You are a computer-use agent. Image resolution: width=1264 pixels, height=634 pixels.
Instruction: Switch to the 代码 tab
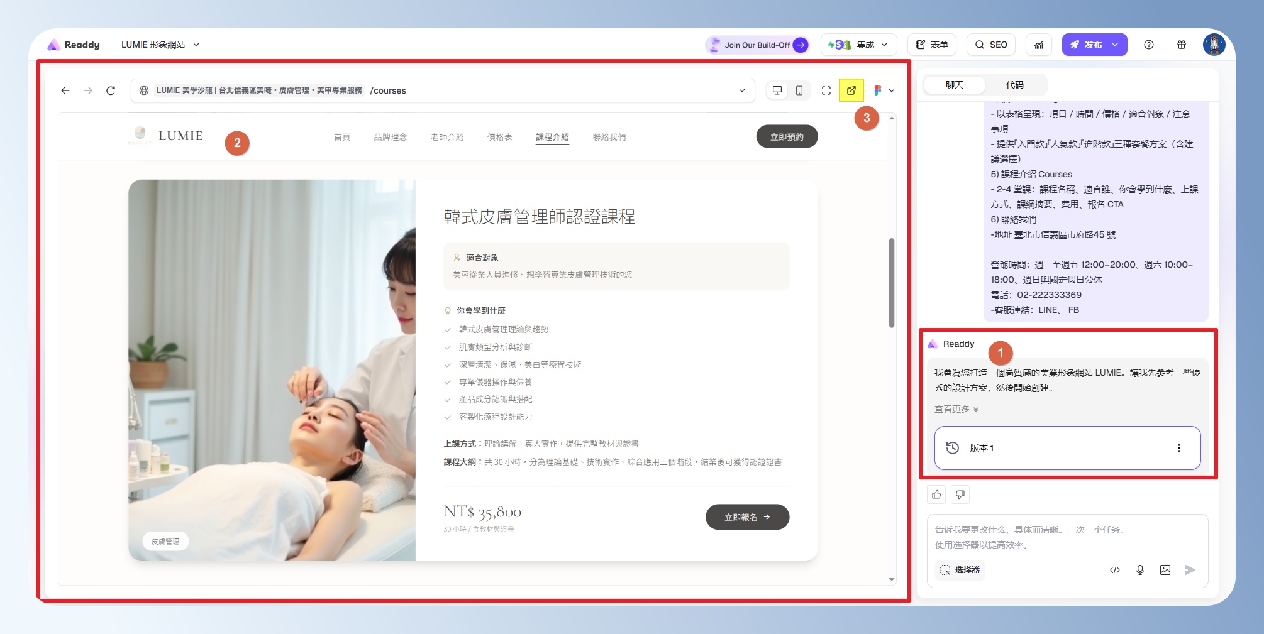pyautogui.click(x=1014, y=85)
